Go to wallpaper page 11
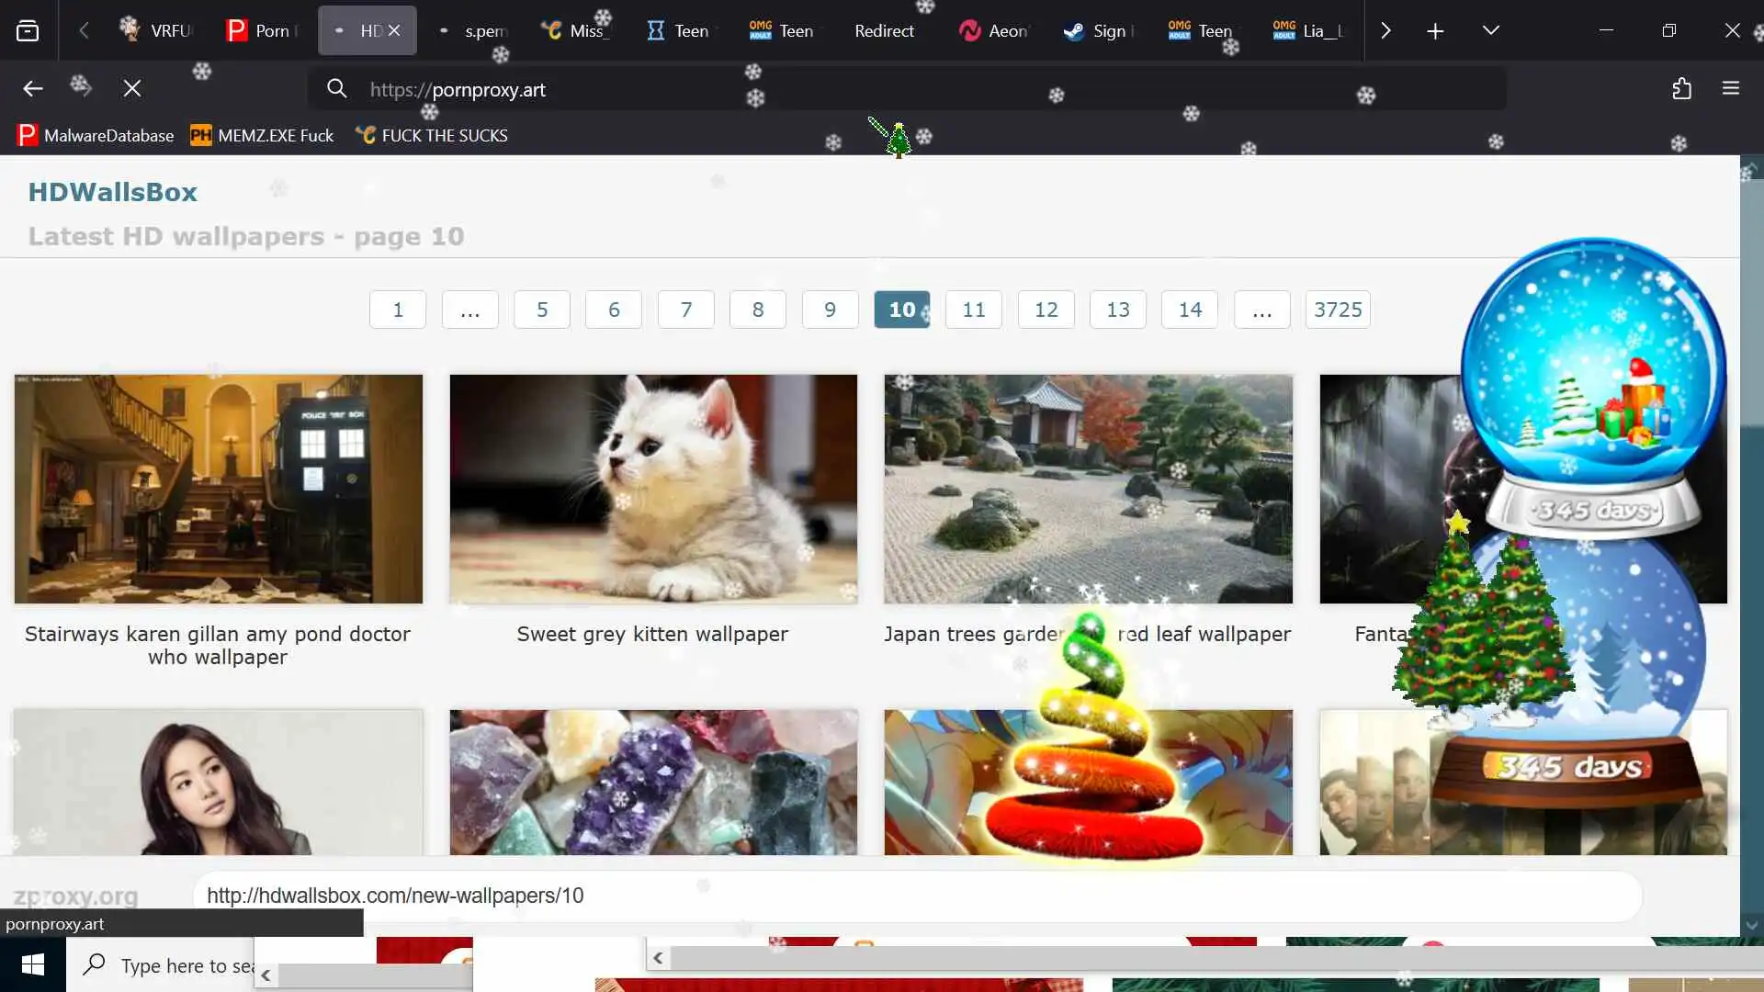This screenshot has width=1764, height=992. coord(974,310)
